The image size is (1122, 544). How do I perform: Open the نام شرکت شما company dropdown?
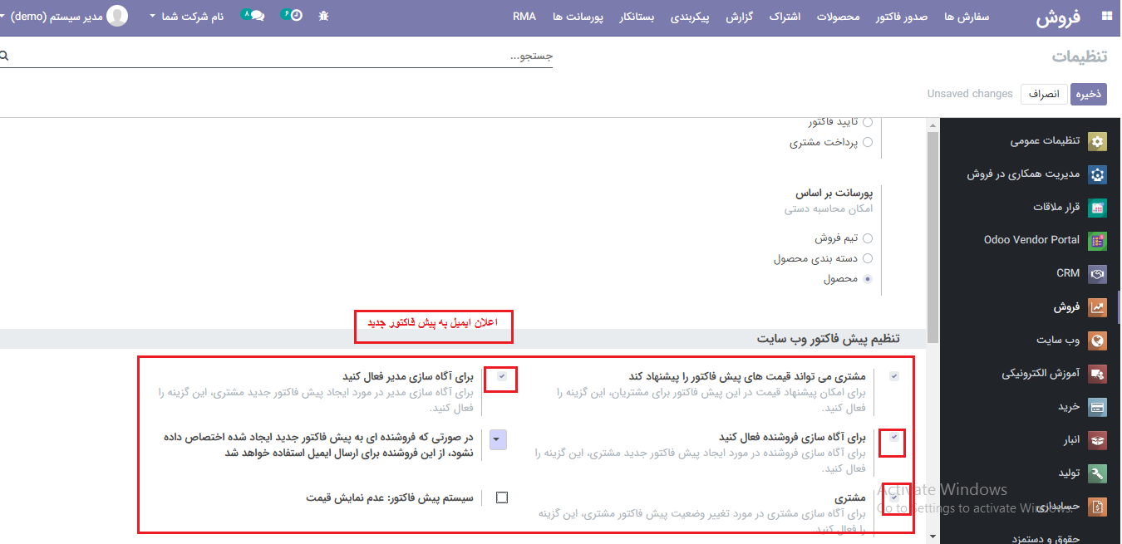(x=187, y=16)
